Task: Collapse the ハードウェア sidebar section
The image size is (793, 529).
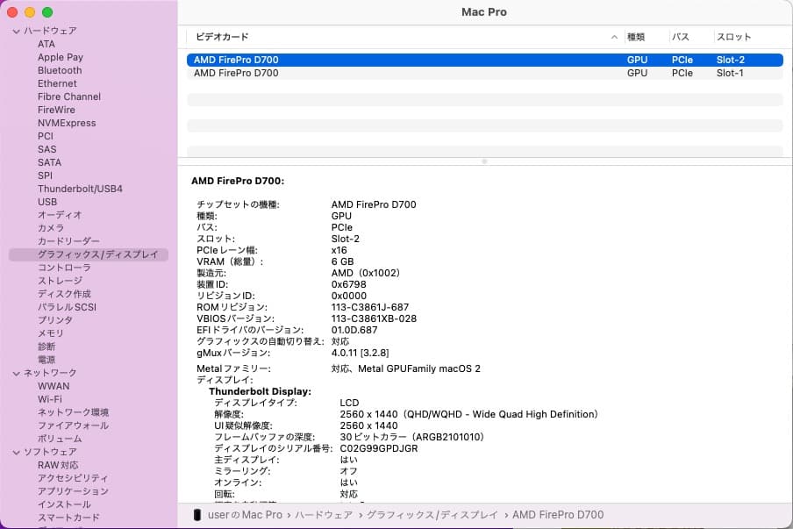Action: coord(16,32)
